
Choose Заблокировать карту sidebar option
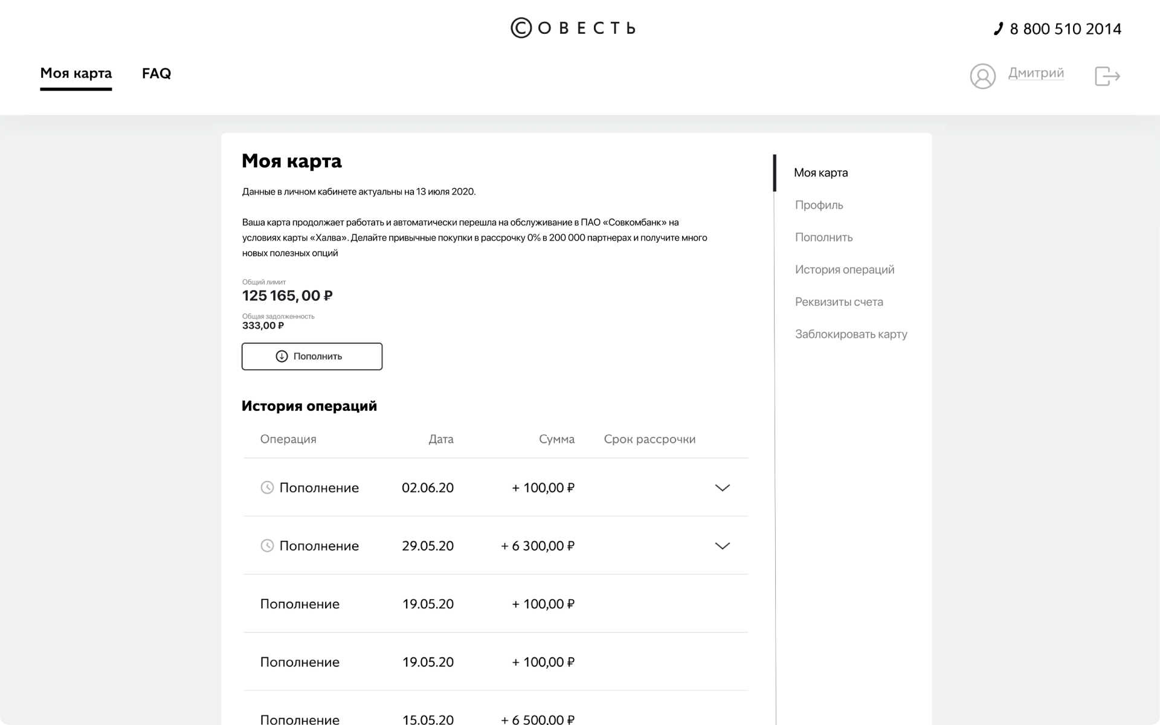coord(851,334)
